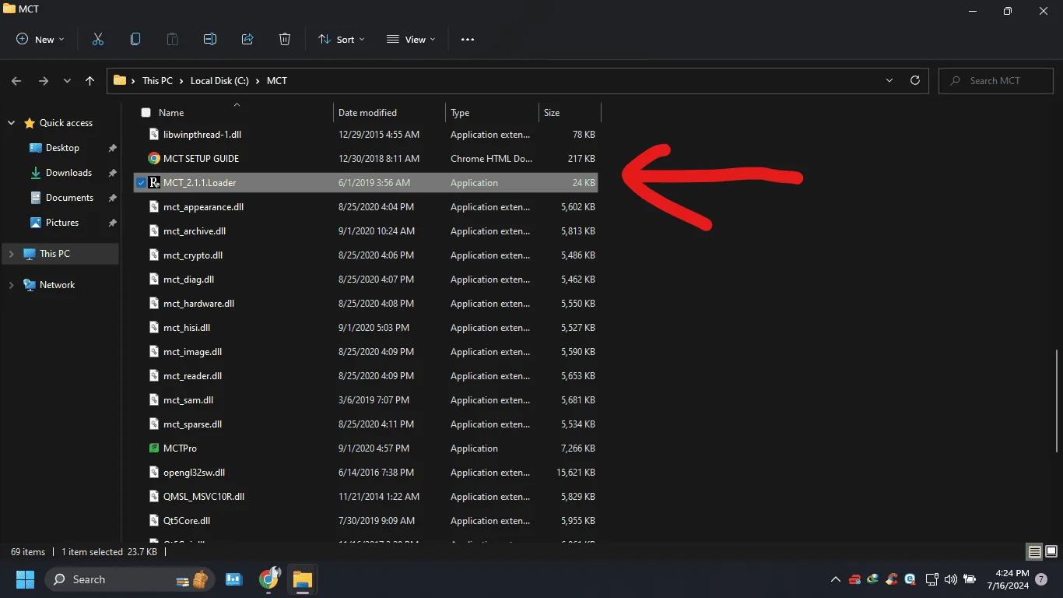The image size is (1063, 598).
Task: Expand the This PC tree node
Action: click(x=11, y=254)
